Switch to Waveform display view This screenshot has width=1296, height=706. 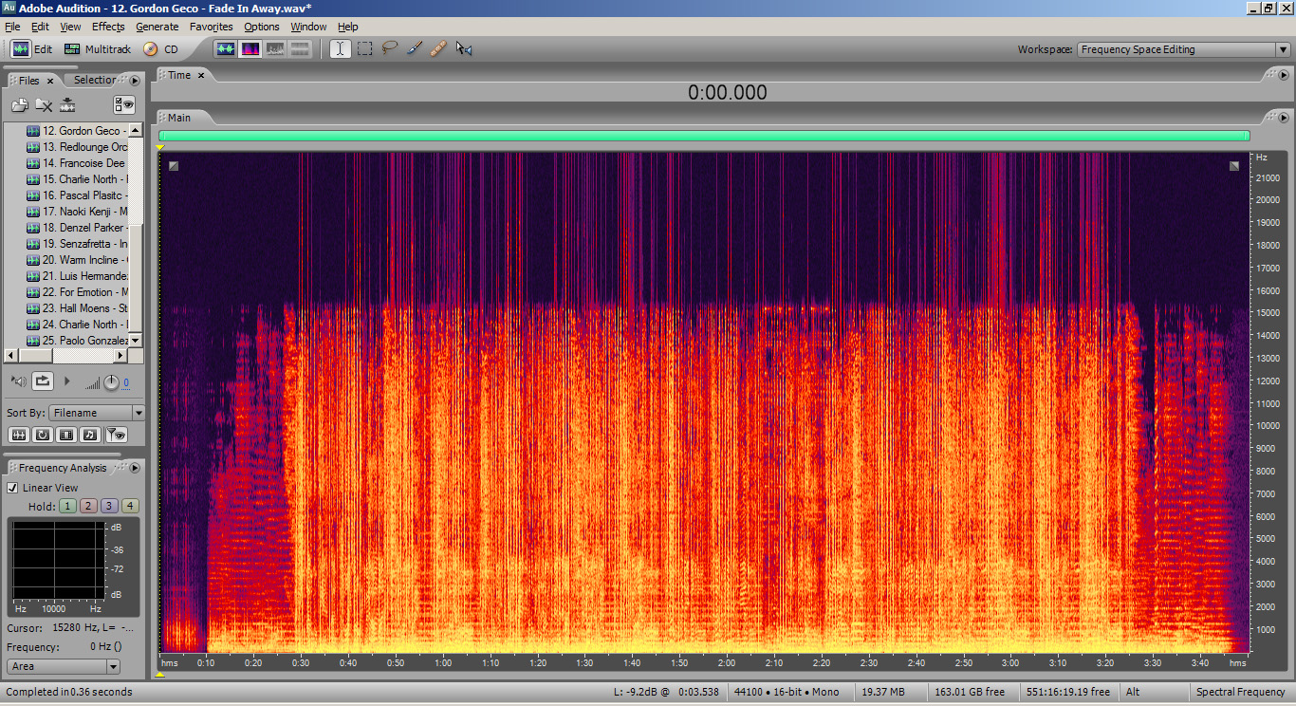point(226,48)
